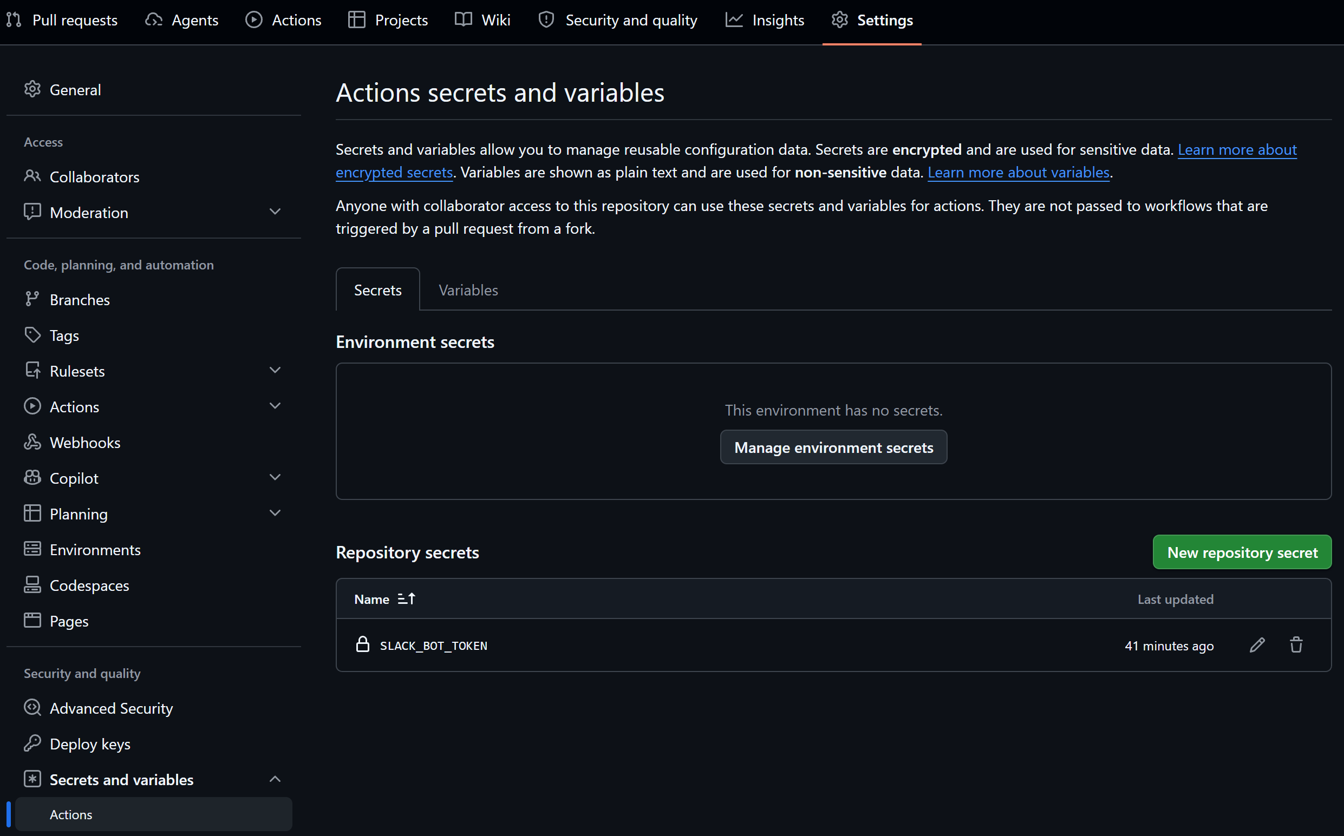Click the Codespaces icon in sidebar
The image size is (1344, 836).
click(x=32, y=585)
